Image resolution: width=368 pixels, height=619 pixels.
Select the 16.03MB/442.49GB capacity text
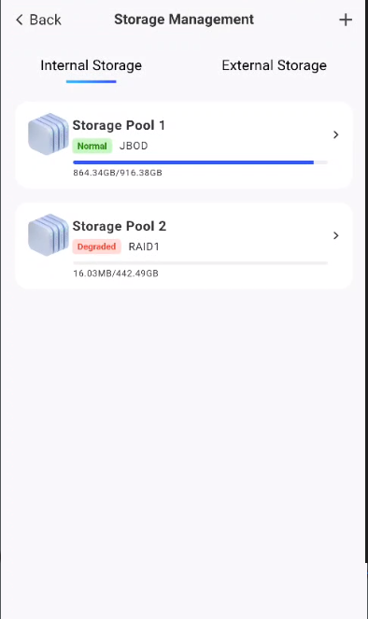[x=116, y=274]
